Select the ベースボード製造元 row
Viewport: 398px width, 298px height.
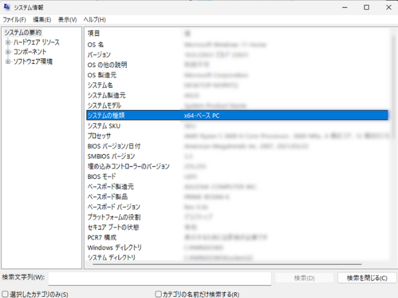pyautogui.click(x=237, y=187)
